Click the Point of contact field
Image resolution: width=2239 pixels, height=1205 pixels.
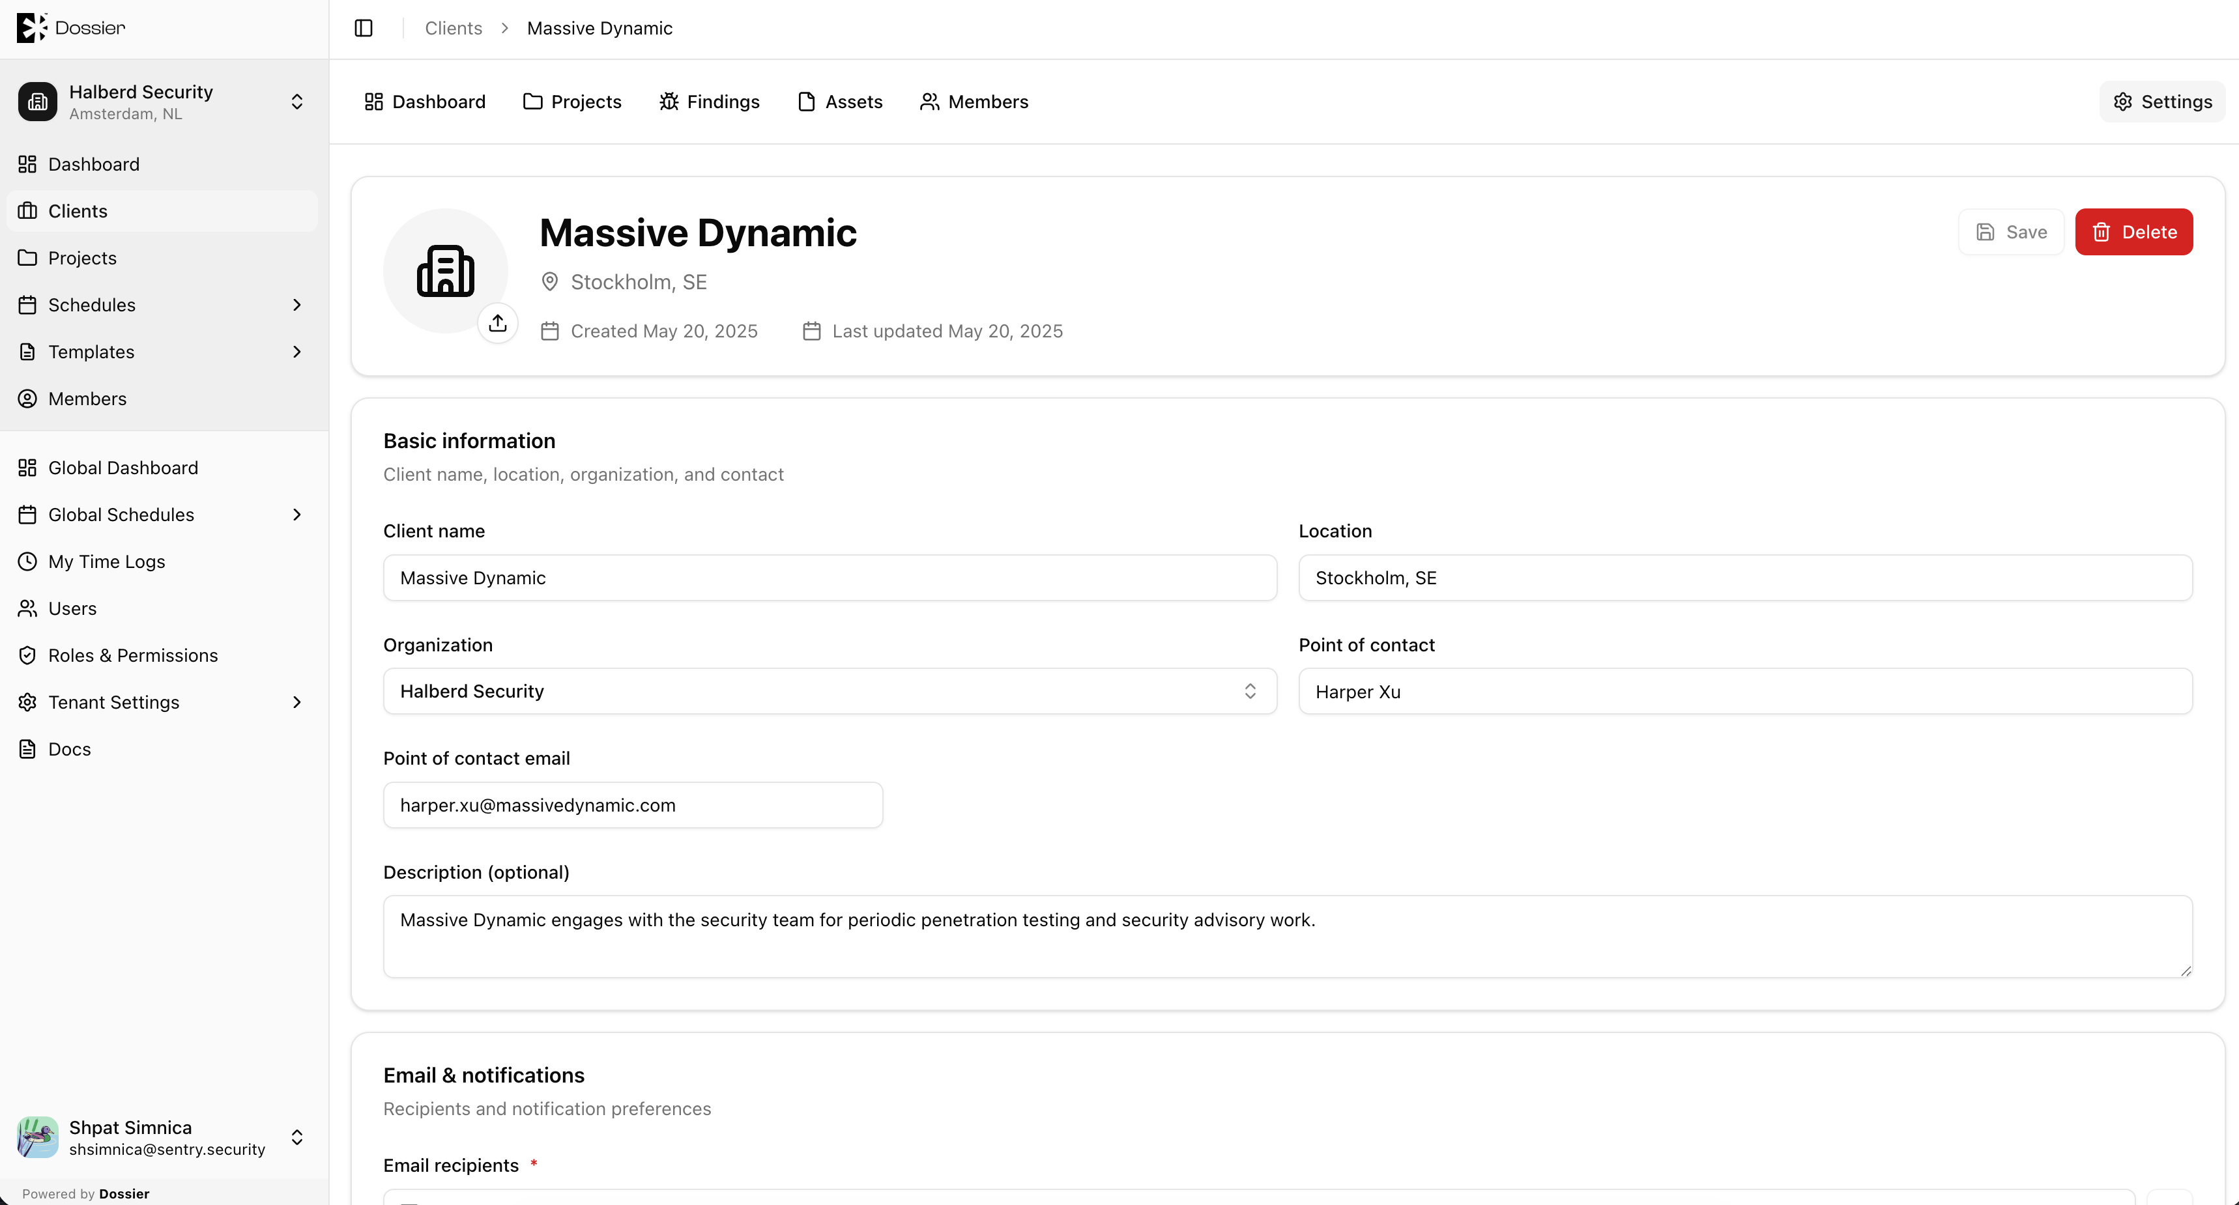pyautogui.click(x=1745, y=692)
